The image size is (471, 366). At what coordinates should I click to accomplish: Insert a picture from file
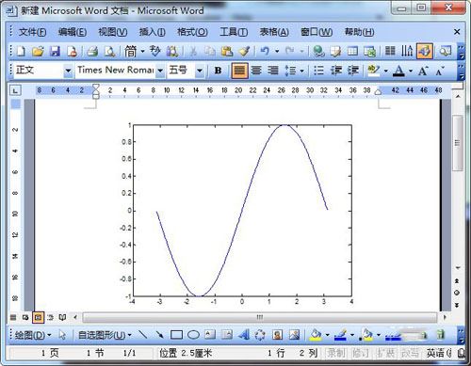294,335
